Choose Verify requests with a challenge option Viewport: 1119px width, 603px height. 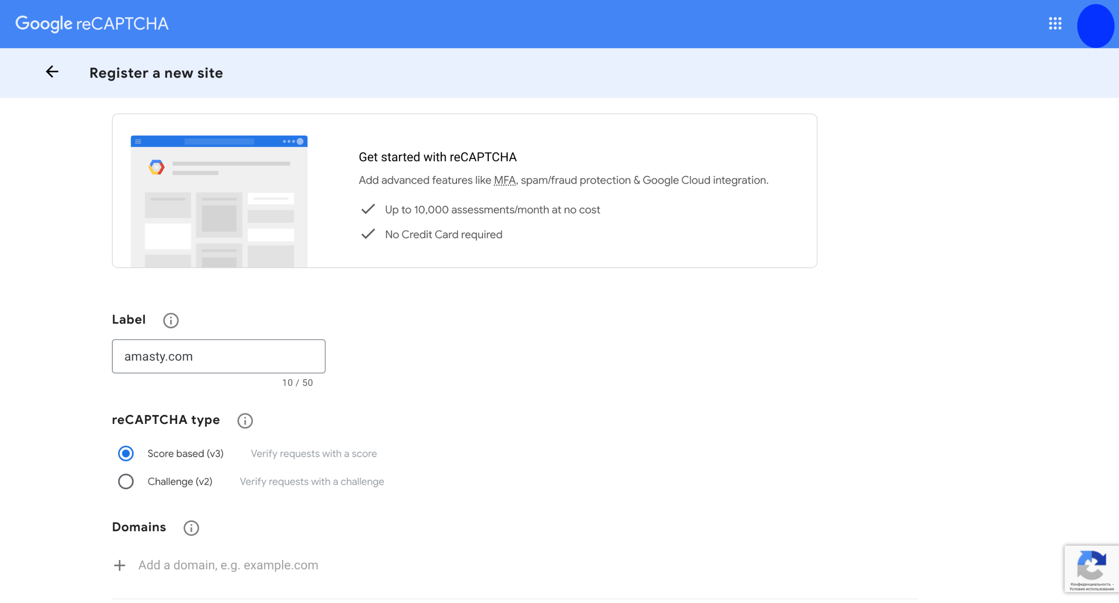click(312, 481)
